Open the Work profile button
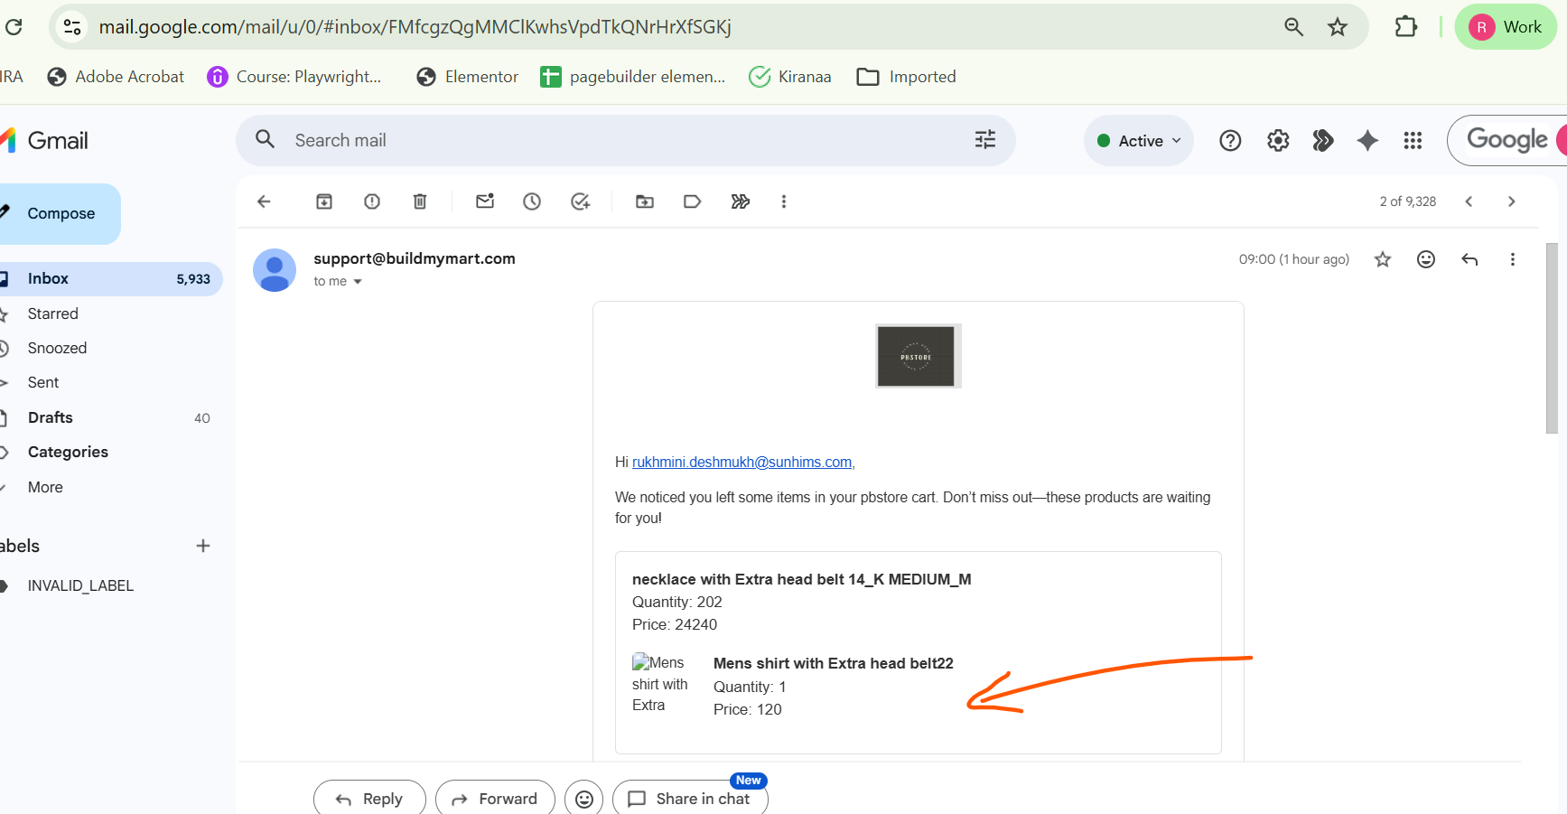 pos(1506,27)
